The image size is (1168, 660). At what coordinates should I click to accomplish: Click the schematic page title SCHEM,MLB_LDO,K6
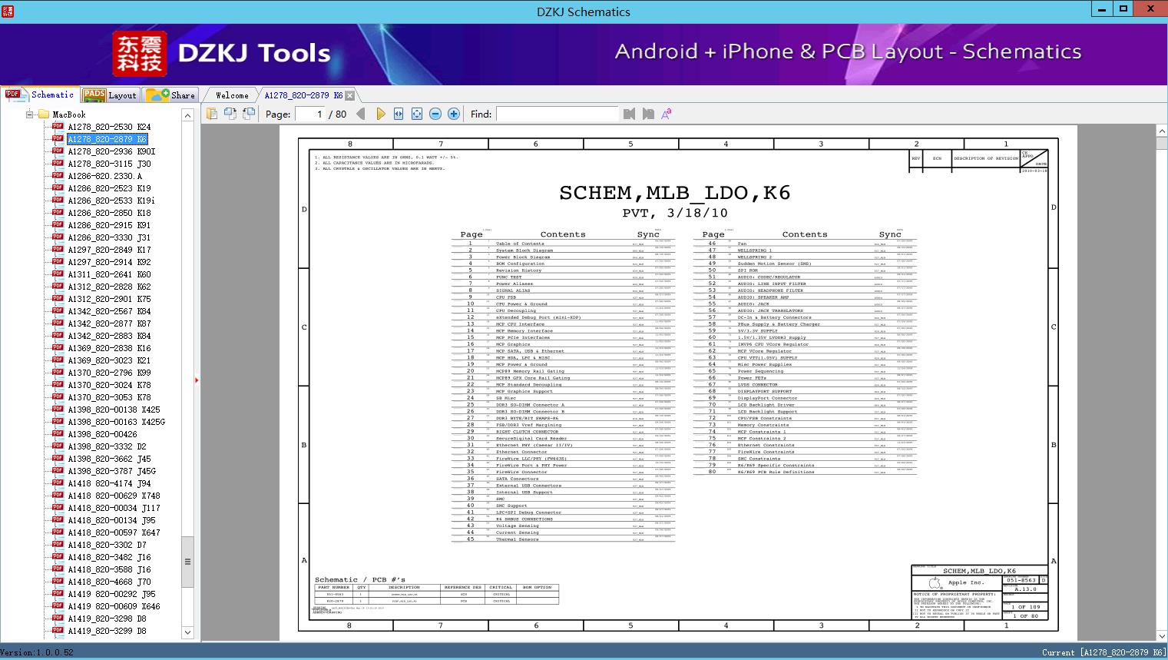[x=674, y=193]
